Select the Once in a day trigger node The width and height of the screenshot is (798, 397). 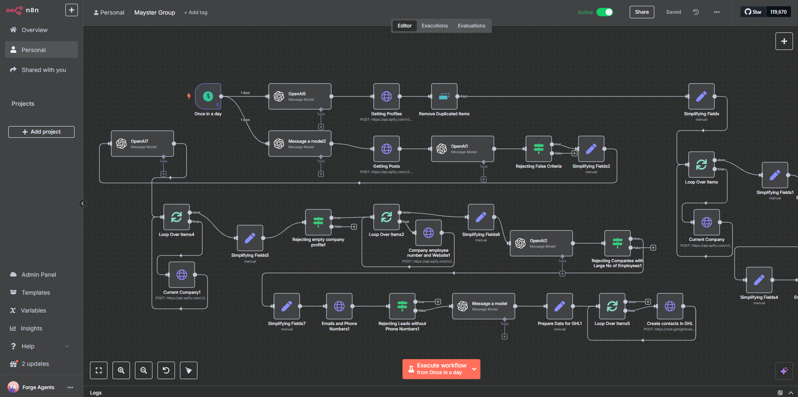pos(208,97)
